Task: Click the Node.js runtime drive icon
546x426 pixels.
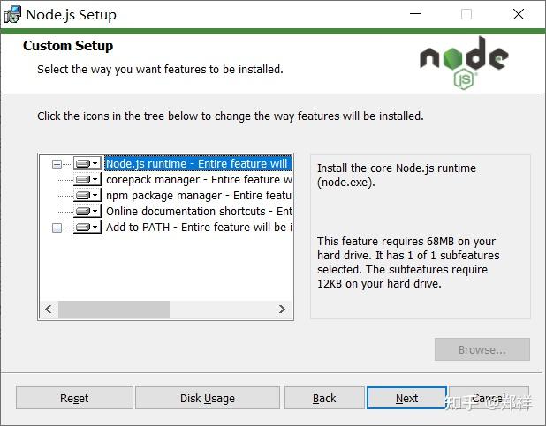Action: coord(87,164)
